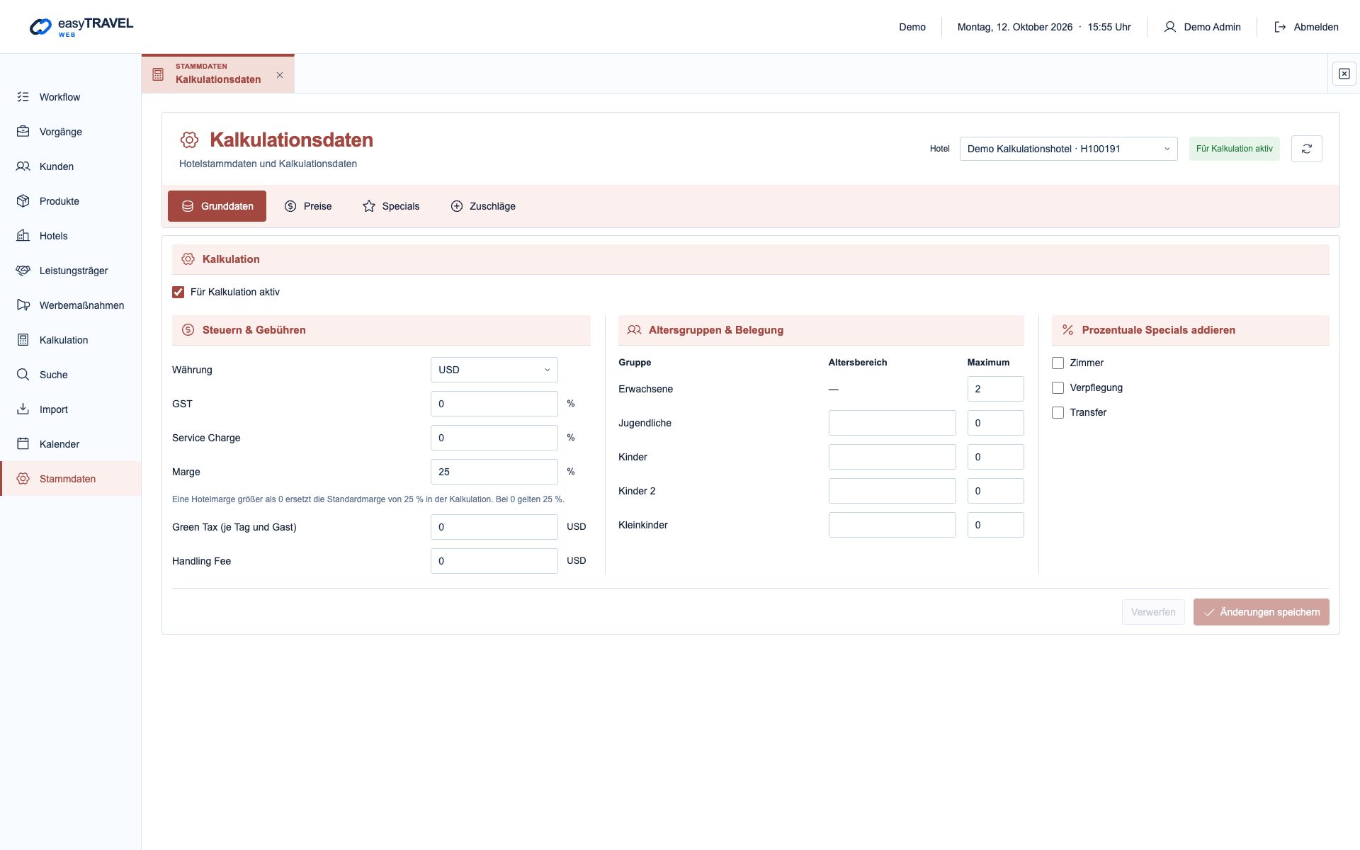Focus the Jugendliche Altersbereich field
The height and width of the screenshot is (850, 1360).
tap(892, 423)
